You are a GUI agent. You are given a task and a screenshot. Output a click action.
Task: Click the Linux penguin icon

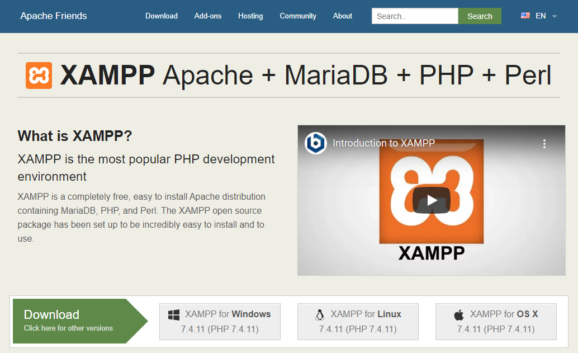click(x=320, y=314)
